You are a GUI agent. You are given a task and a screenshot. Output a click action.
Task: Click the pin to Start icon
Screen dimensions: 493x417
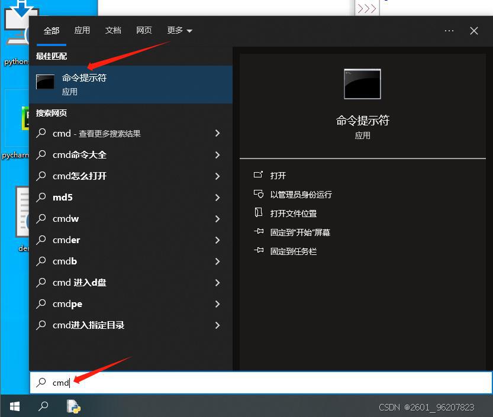(x=259, y=232)
